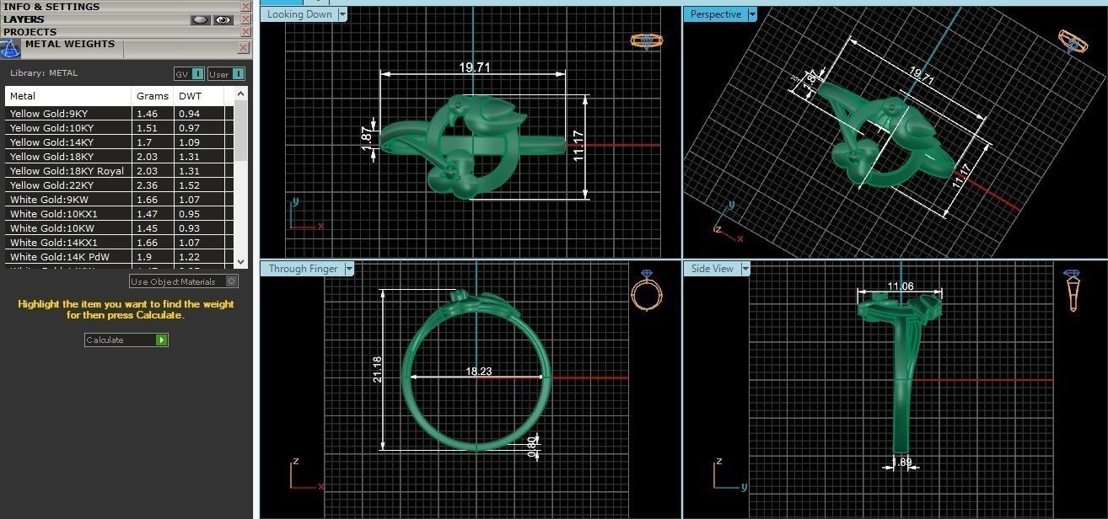Image resolution: width=1108 pixels, height=519 pixels.
Task: Click the axis indicator in Through Finger viewport
Action: (307, 474)
